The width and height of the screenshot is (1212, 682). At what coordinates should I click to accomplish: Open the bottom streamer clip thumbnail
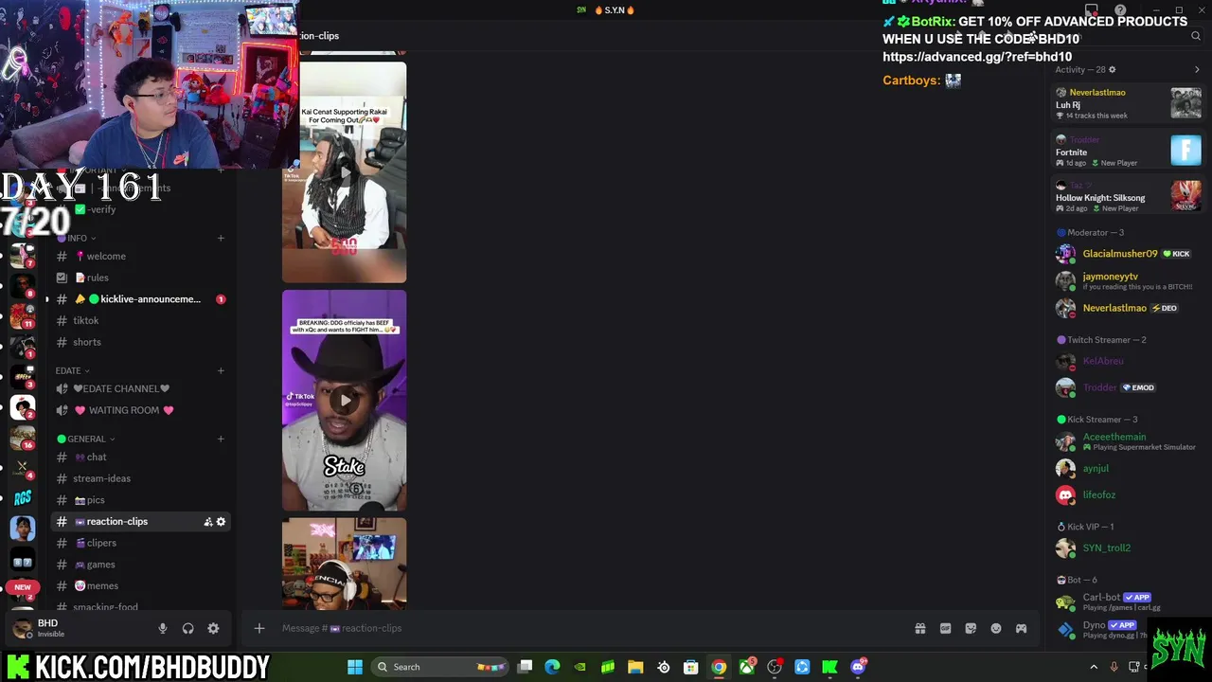click(344, 563)
